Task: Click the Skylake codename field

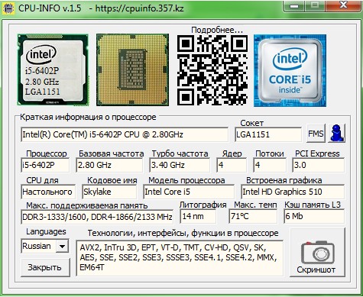Action: [109, 192]
